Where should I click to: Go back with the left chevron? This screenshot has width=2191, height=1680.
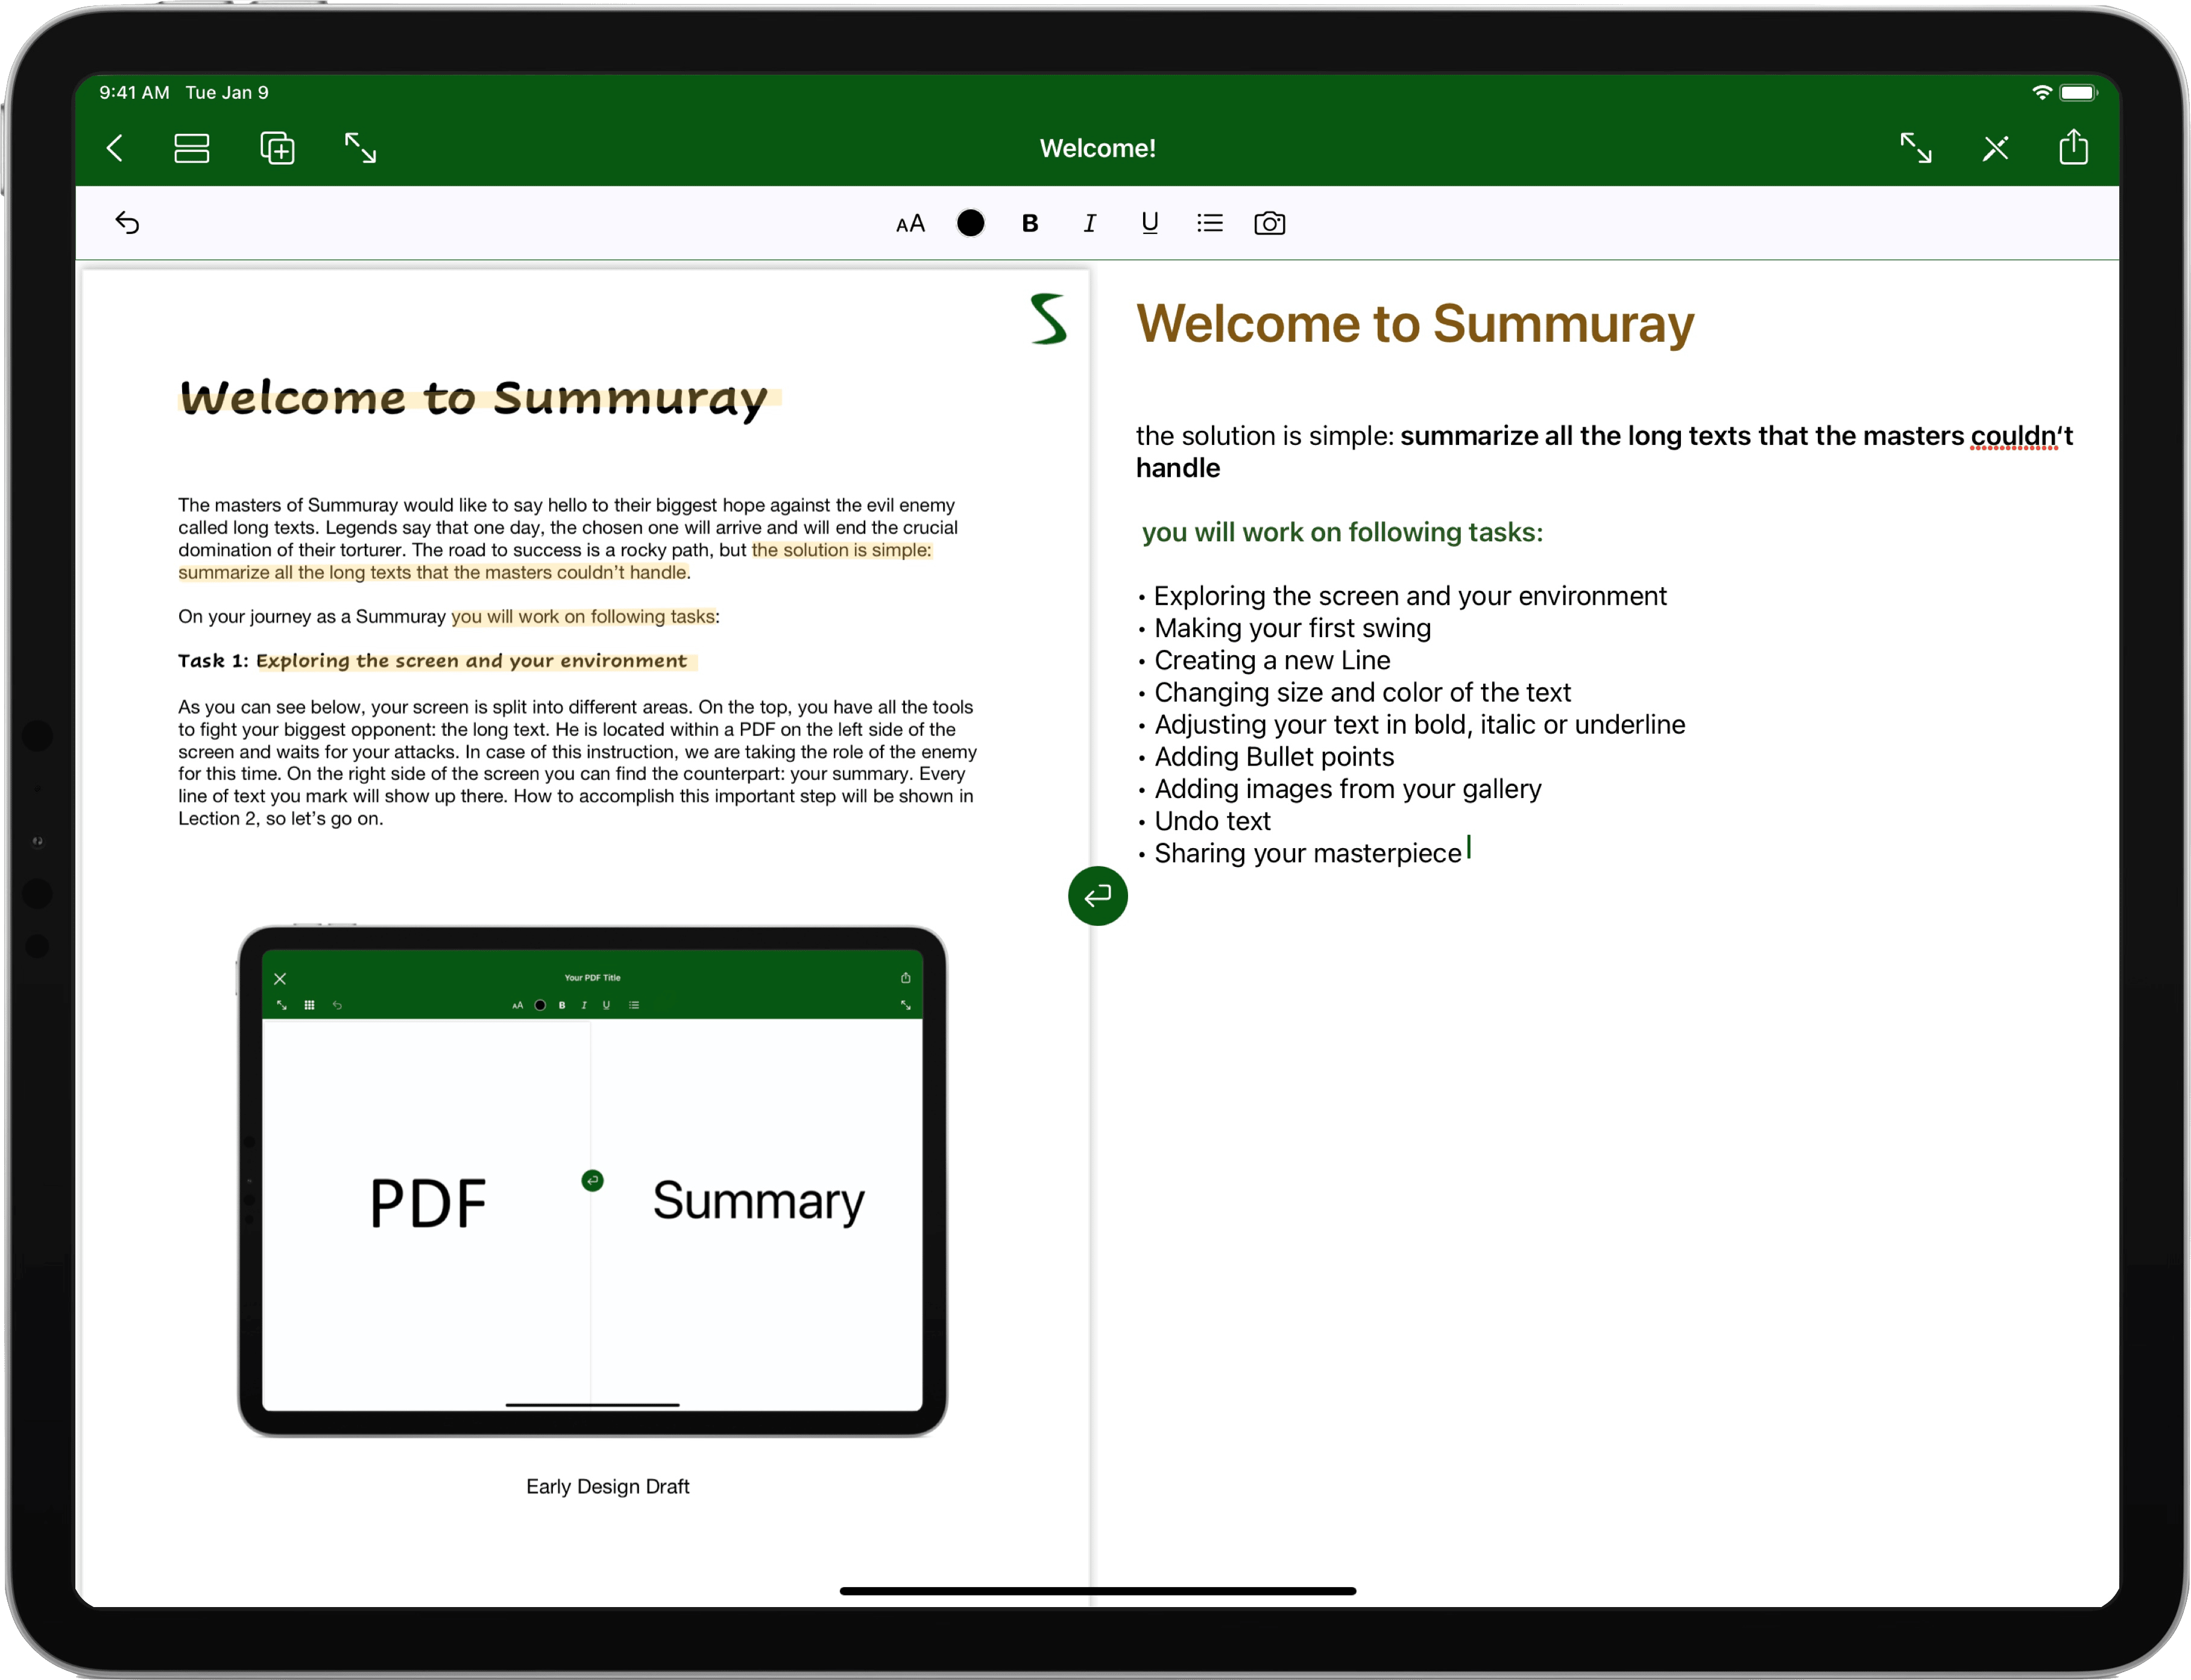tap(115, 148)
